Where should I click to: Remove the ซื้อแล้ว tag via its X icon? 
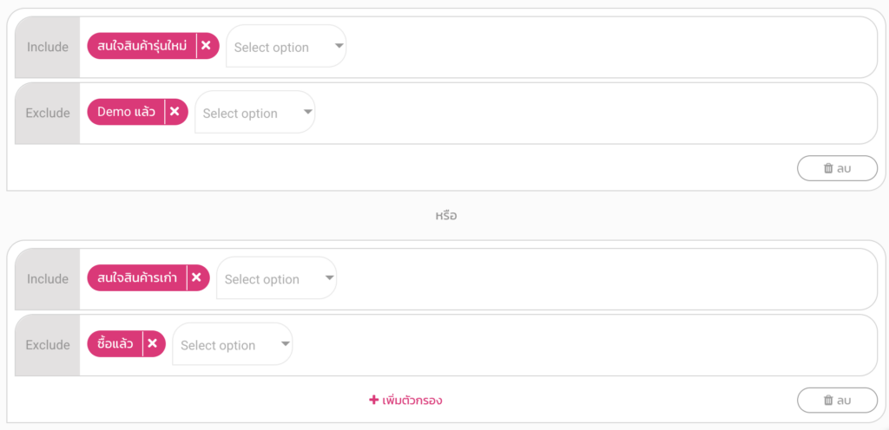(x=152, y=343)
